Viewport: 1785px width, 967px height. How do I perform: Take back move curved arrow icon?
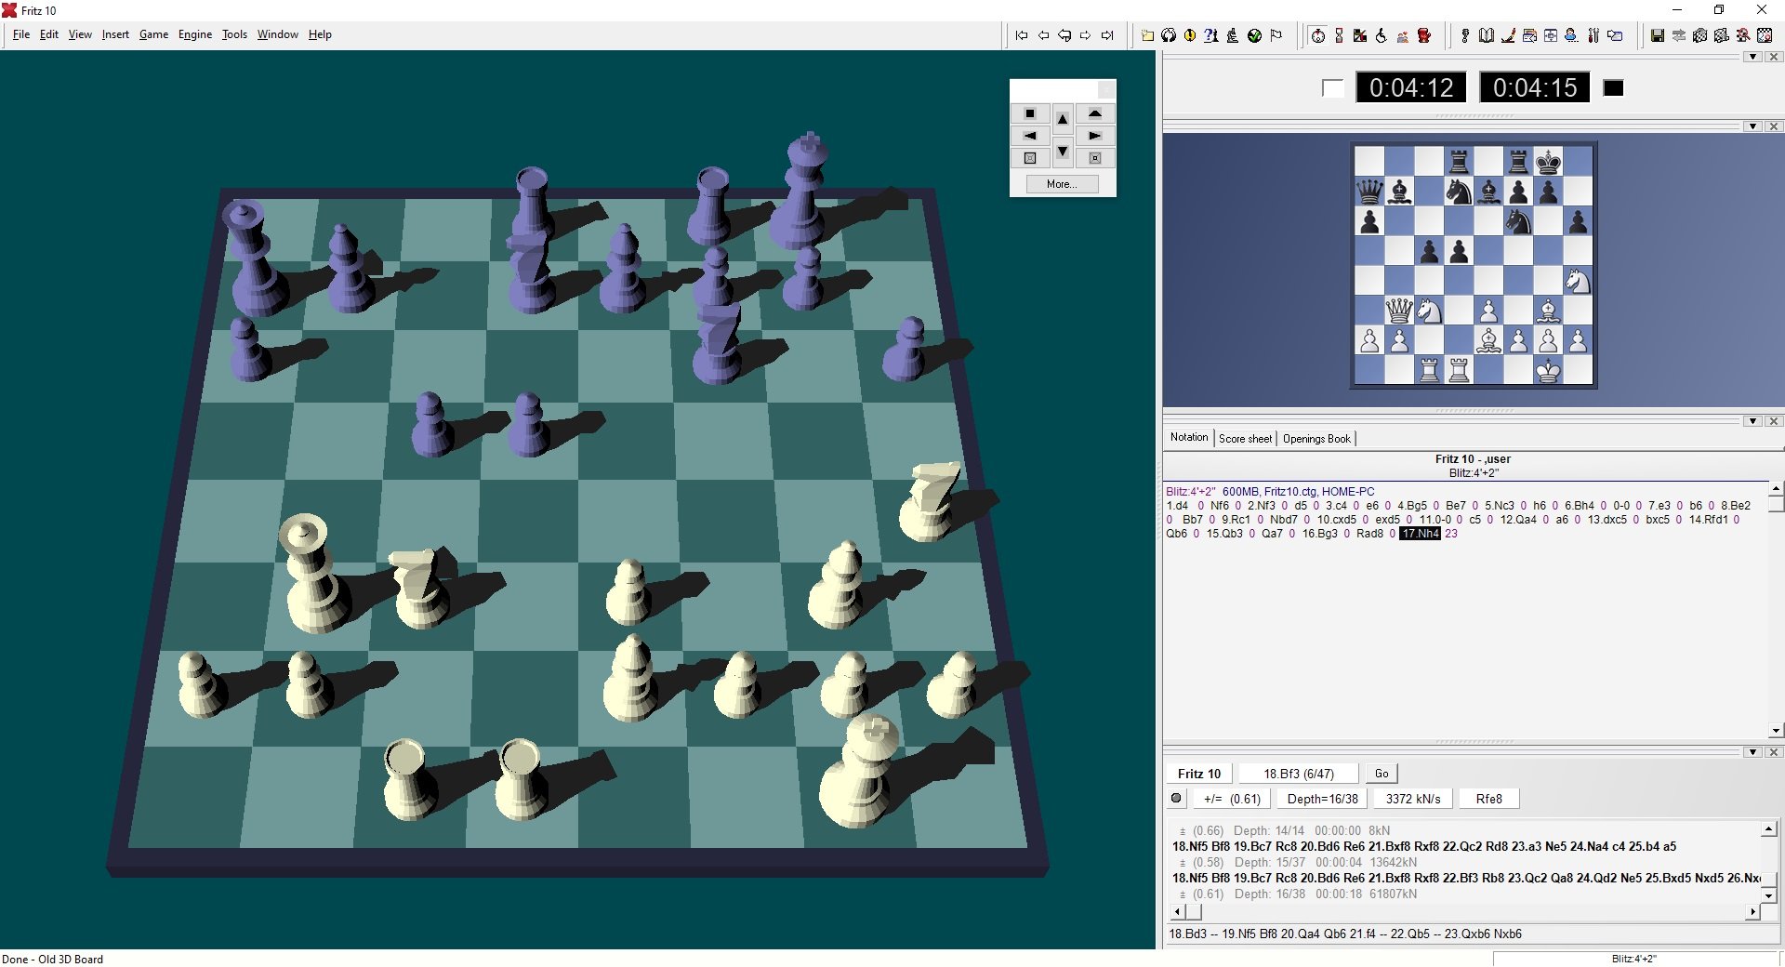pyautogui.click(x=1064, y=35)
